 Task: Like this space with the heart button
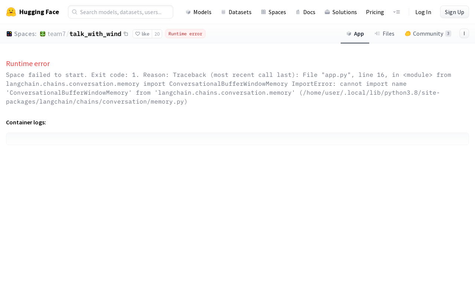(x=142, y=34)
